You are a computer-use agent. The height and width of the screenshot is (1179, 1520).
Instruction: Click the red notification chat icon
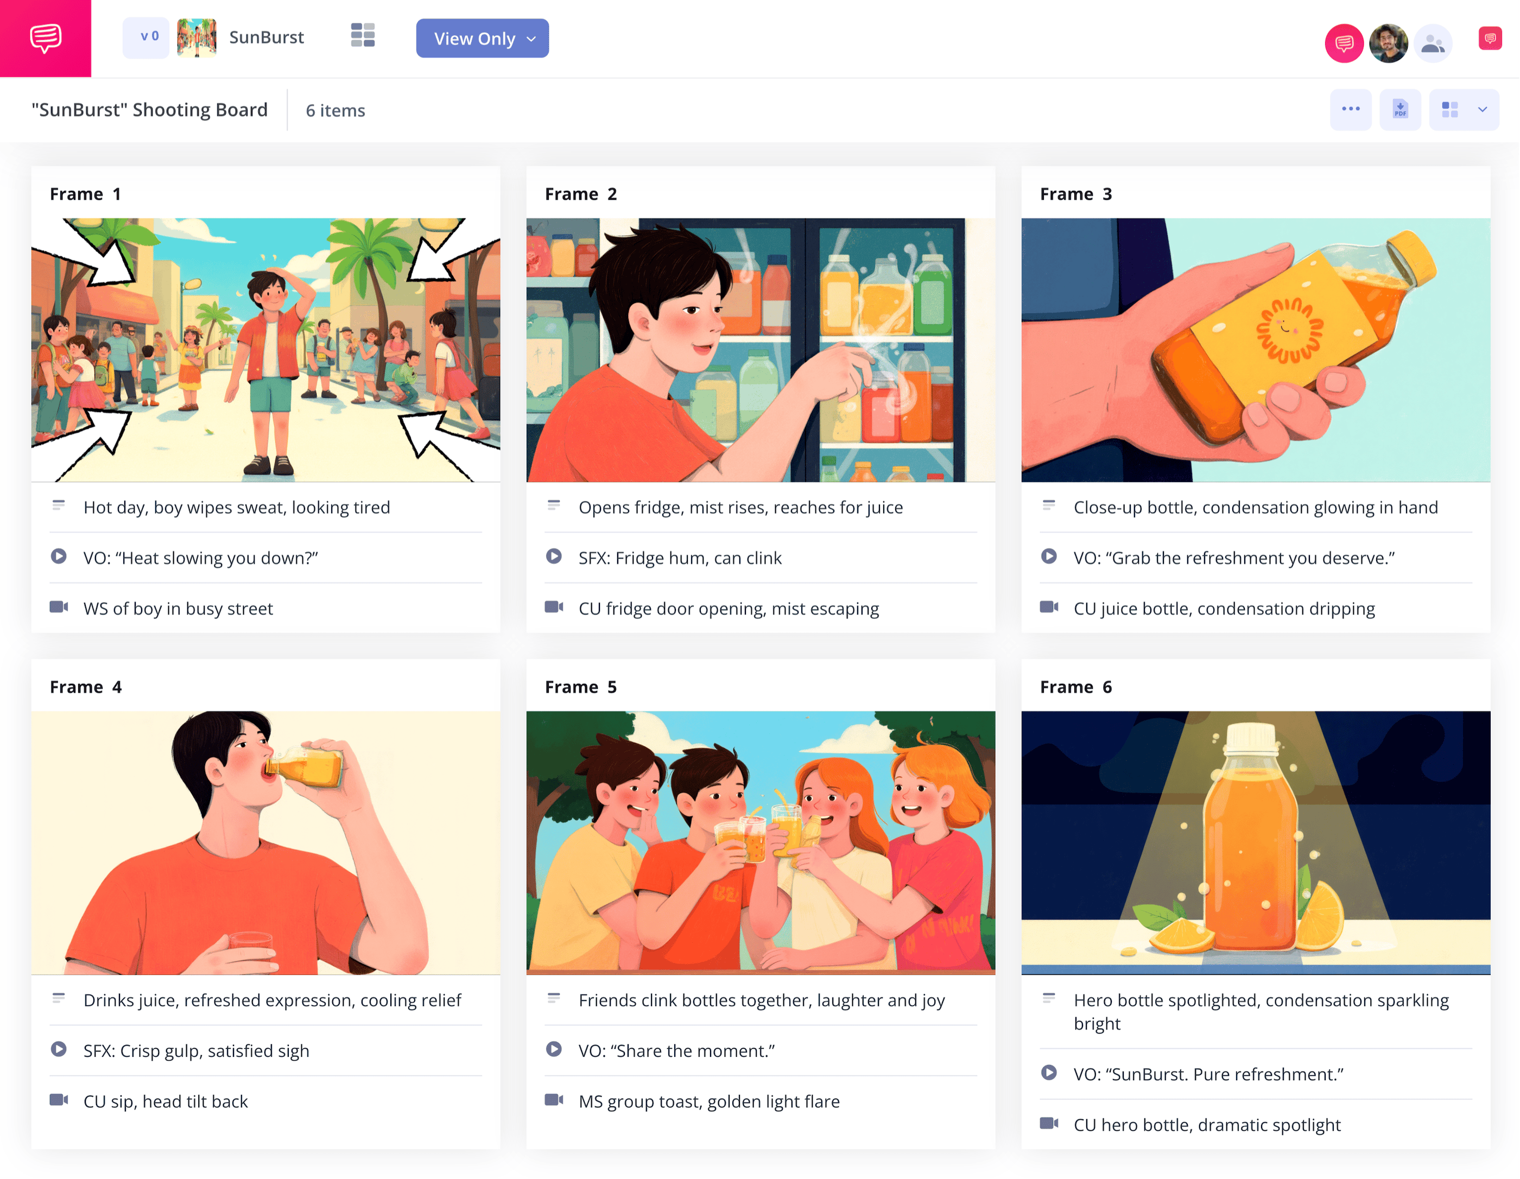click(1490, 39)
